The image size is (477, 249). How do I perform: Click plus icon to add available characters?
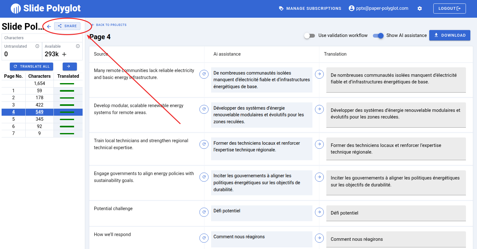[x=64, y=54]
